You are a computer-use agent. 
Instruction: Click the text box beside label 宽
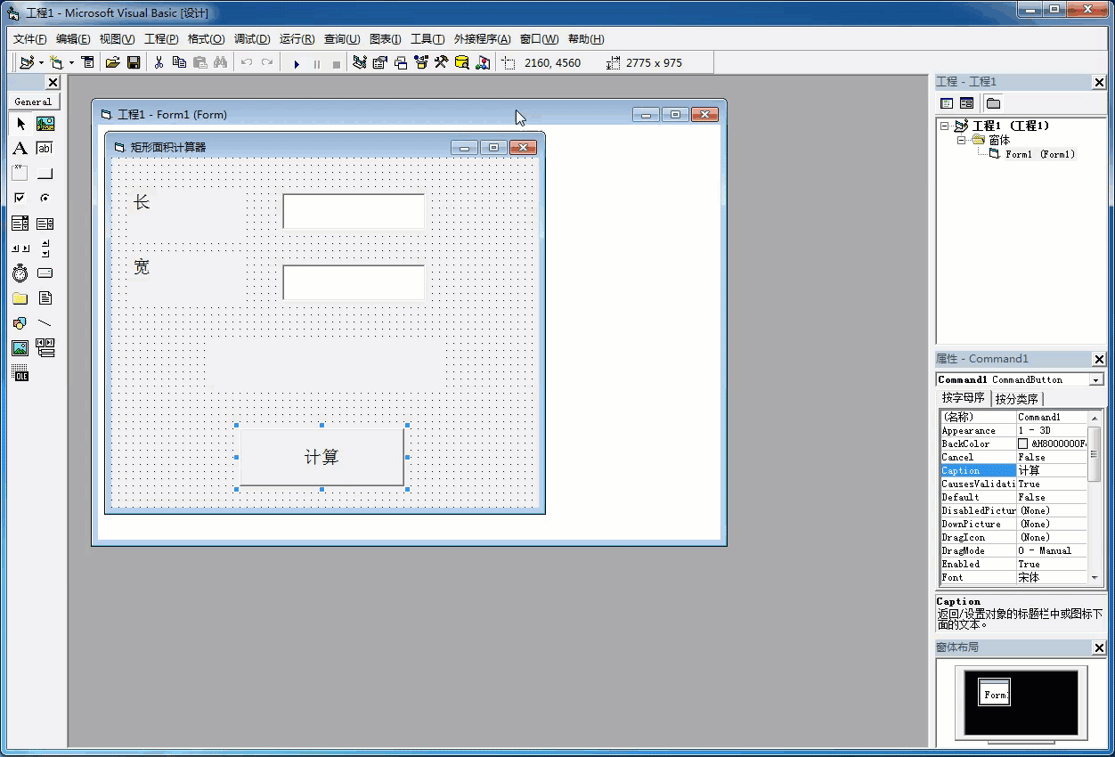[x=354, y=282]
